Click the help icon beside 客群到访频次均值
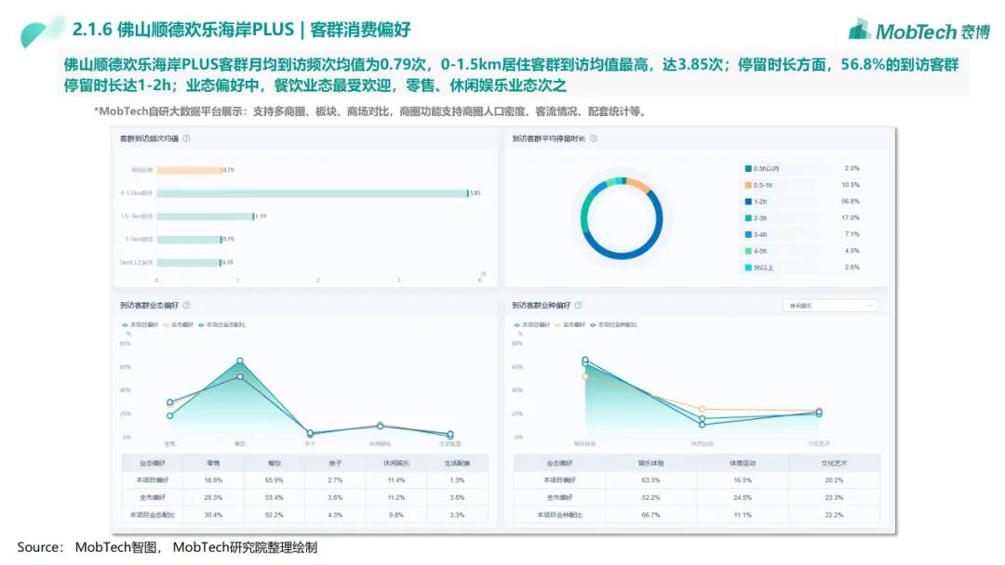The height and width of the screenshot is (565, 1005). click(x=186, y=138)
